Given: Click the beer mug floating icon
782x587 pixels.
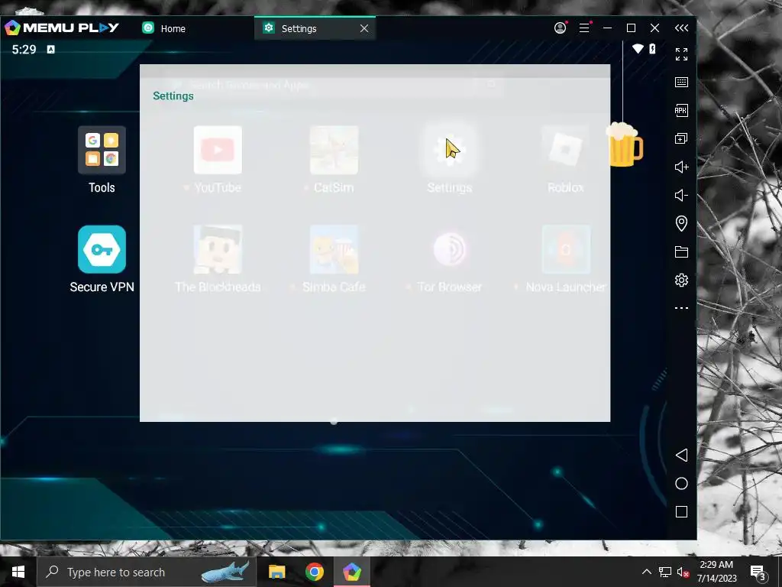Looking at the screenshot, I should click(x=625, y=144).
